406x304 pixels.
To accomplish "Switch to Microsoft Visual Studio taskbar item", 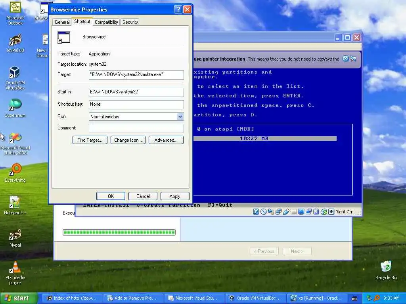I will 193,298.
